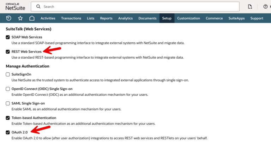The height and width of the screenshot is (144, 271).
Task: Click the Token-based Authentication label
Action: [x=34, y=118]
